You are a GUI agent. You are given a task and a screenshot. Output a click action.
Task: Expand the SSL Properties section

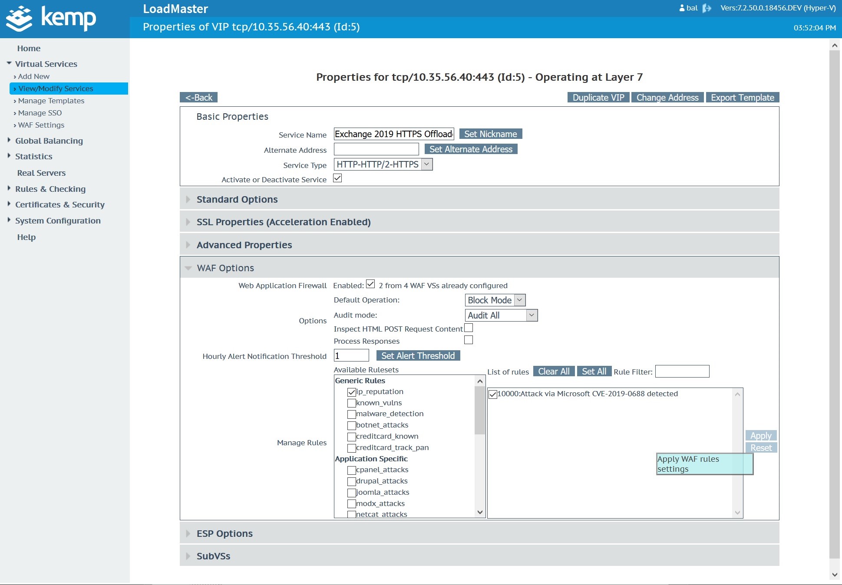point(283,222)
